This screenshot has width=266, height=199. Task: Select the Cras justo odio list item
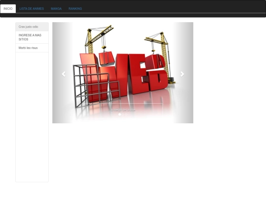[32, 27]
